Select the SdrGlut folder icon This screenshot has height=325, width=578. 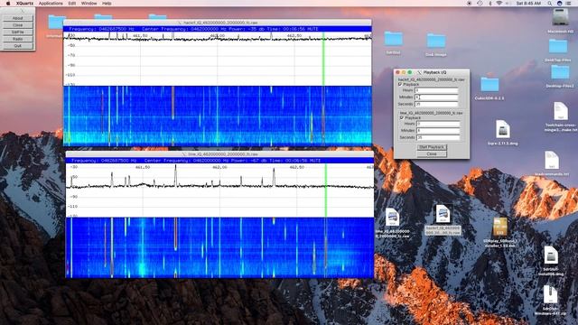tap(394, 39)
